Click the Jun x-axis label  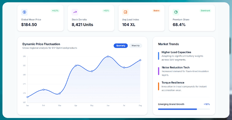pyautogui.click(x=108, y=106)
